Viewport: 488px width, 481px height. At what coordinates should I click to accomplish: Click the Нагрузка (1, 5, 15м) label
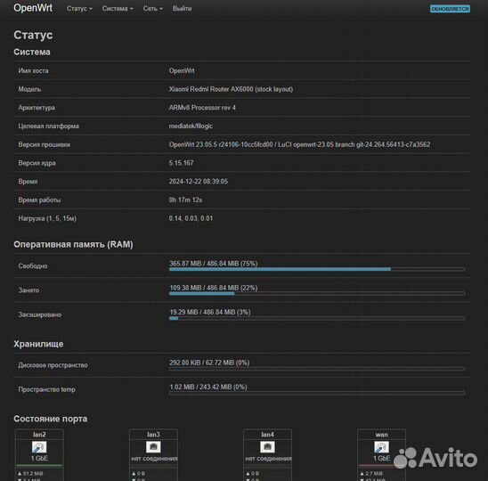tap(47, 218)
